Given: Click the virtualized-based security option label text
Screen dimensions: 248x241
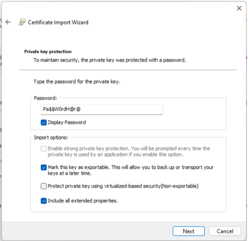Looking at the screenshot, I should [123, 186].
